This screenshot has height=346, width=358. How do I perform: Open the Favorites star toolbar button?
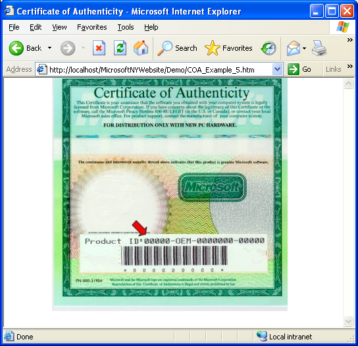pyautogui.click(x=228, y=48)
